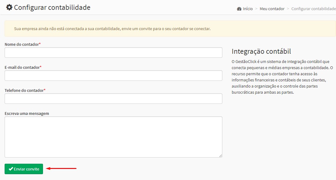The image size is (336, 180).
Task: Focus the Telefone do contador field
Action: 113,99
